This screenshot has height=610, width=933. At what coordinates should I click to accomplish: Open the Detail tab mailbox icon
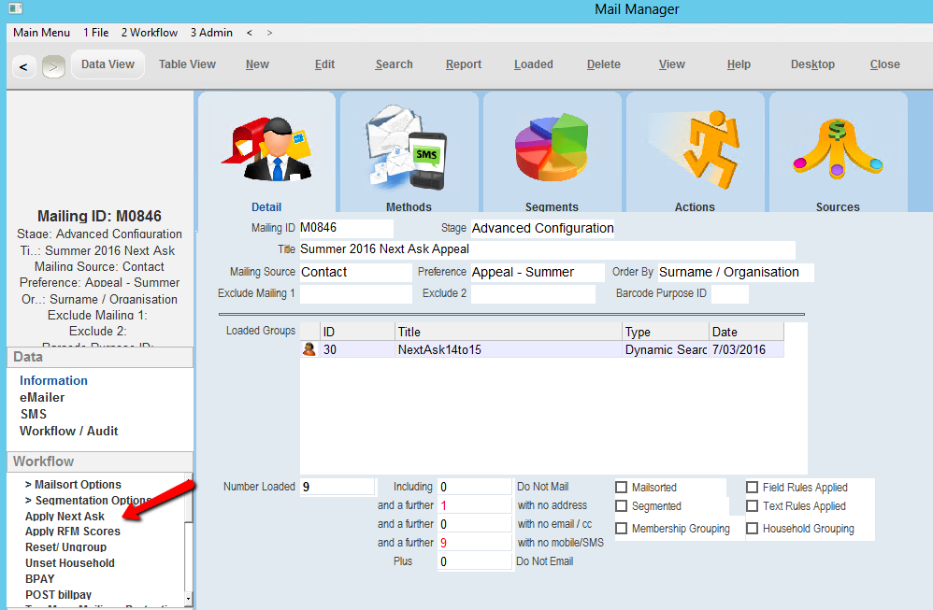click(266, 149)
